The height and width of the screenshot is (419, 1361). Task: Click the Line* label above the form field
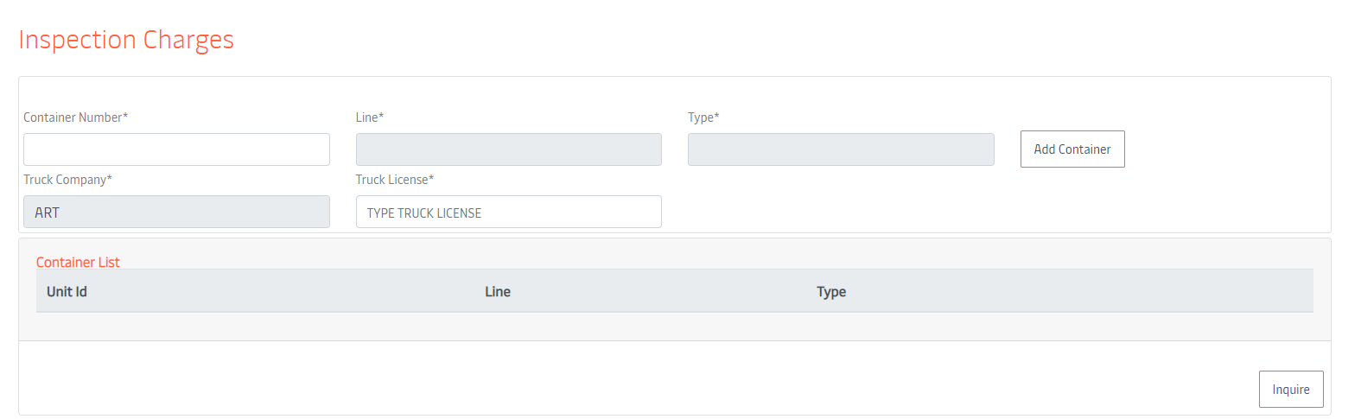coord(370,117)
